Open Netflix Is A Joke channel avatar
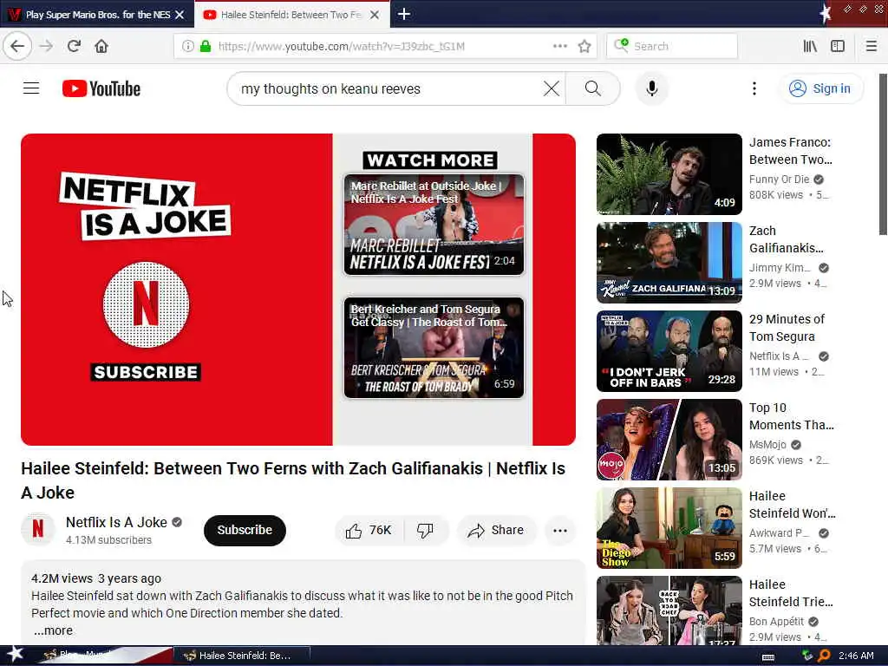Viewport: 888px width, 666px height. pos(38,528)
